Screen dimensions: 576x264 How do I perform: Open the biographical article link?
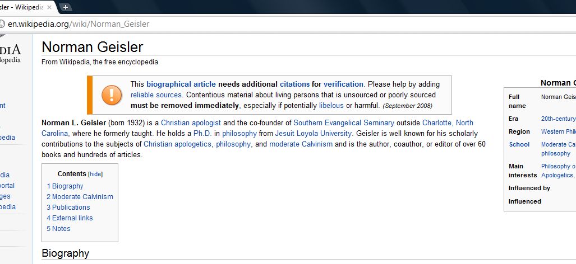(x=181, y=84)
